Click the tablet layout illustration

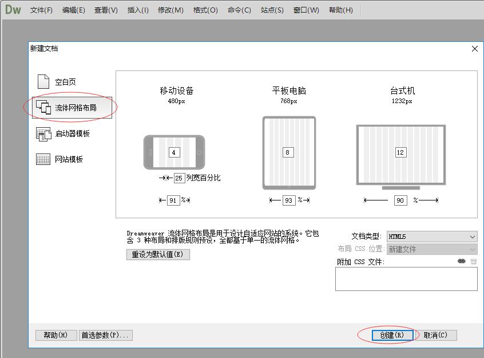pyautogui.click(x=288, y=152)
